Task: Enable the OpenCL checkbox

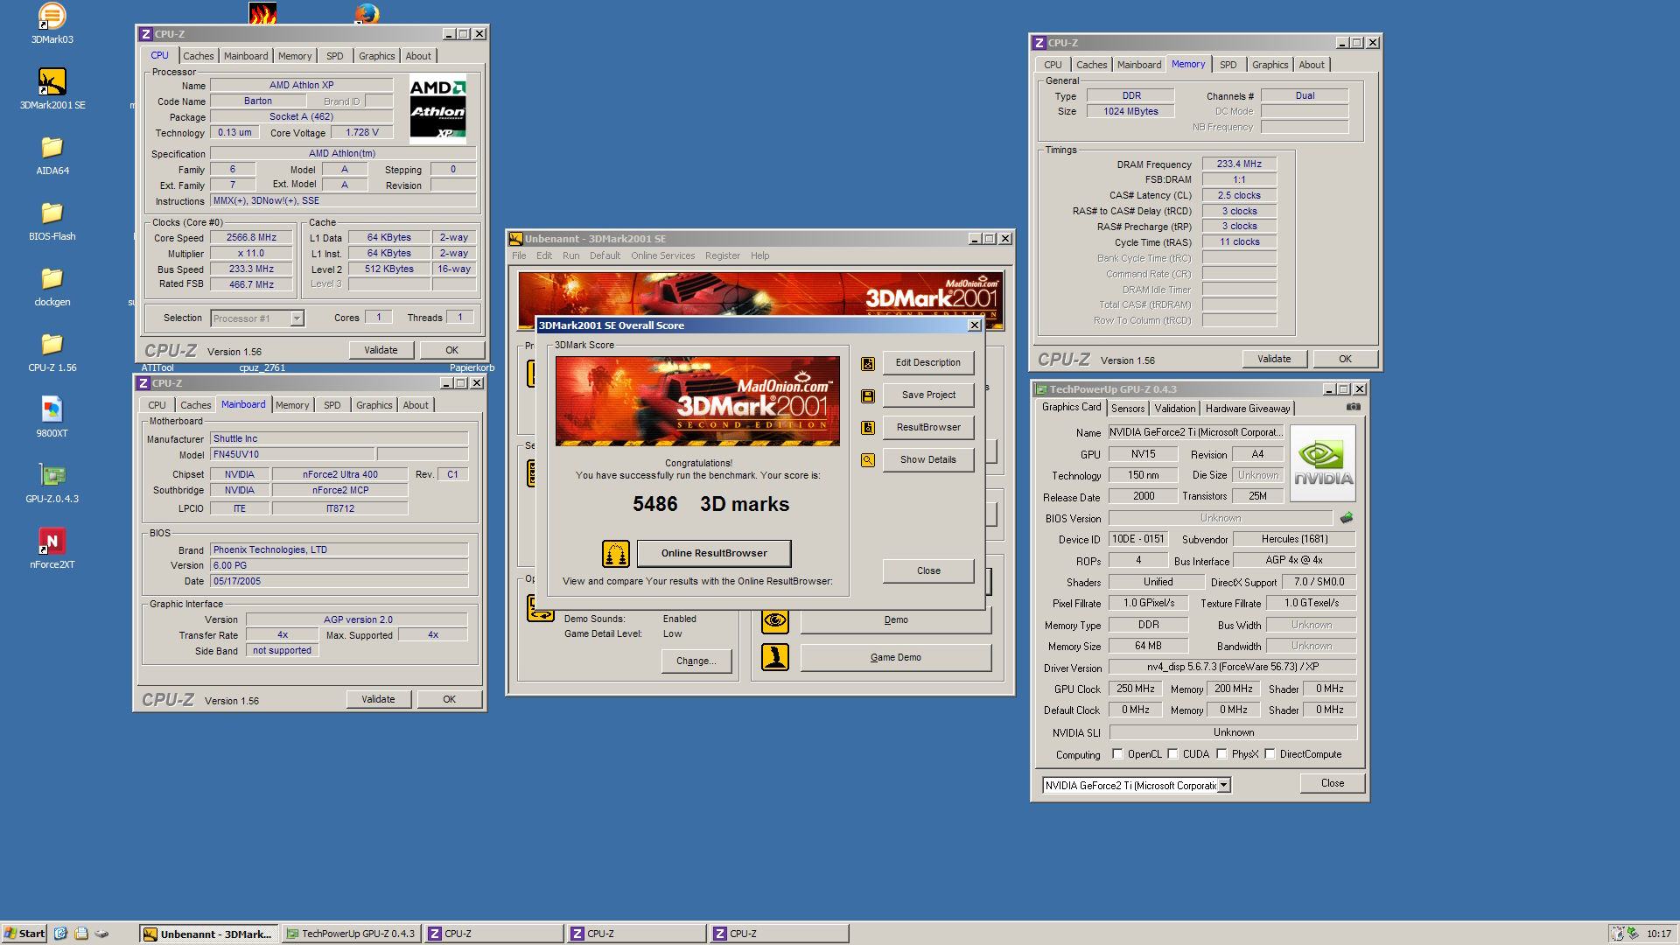Action: tap(1117, 753)
